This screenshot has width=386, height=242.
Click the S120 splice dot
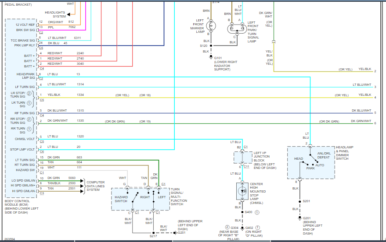[x=211, y=46]
